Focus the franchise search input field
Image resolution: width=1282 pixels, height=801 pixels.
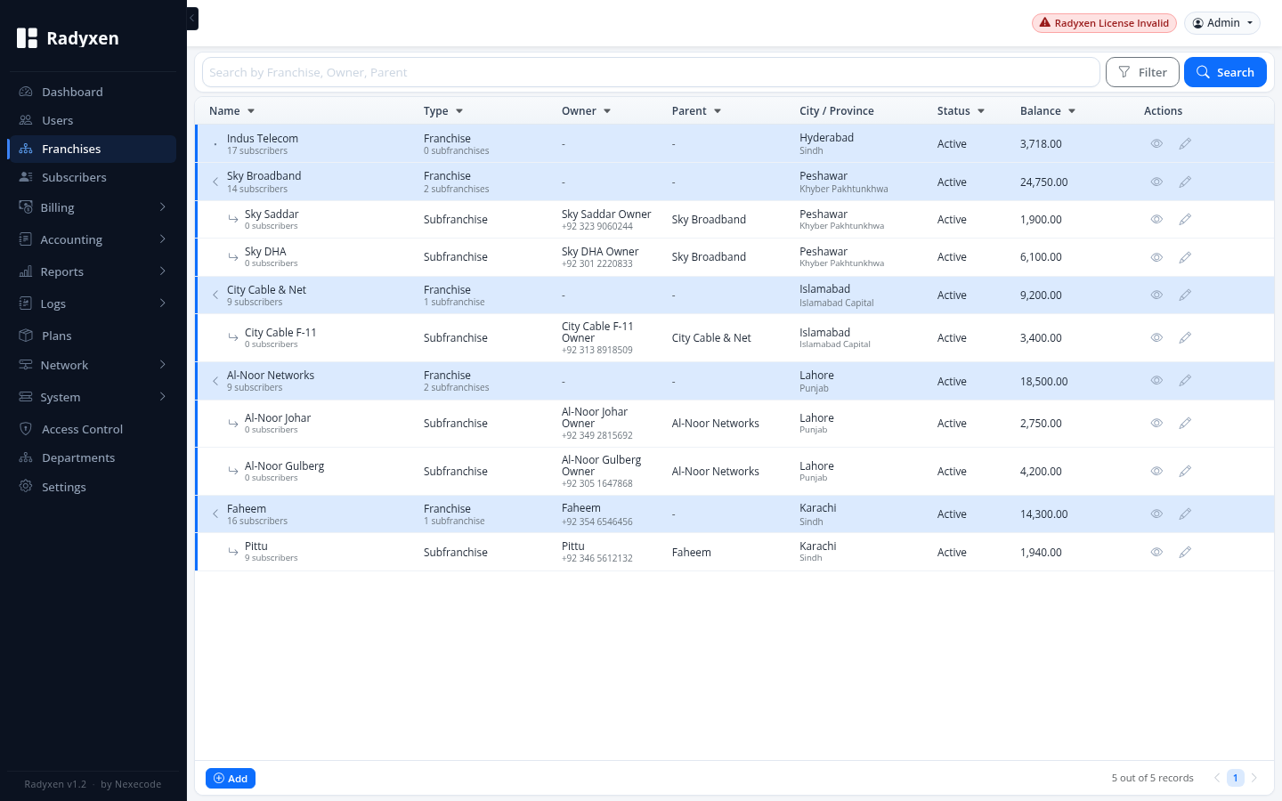pos(651,72)
